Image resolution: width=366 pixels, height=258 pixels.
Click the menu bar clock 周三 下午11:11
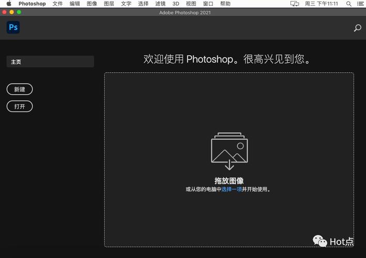coord(321,4)
